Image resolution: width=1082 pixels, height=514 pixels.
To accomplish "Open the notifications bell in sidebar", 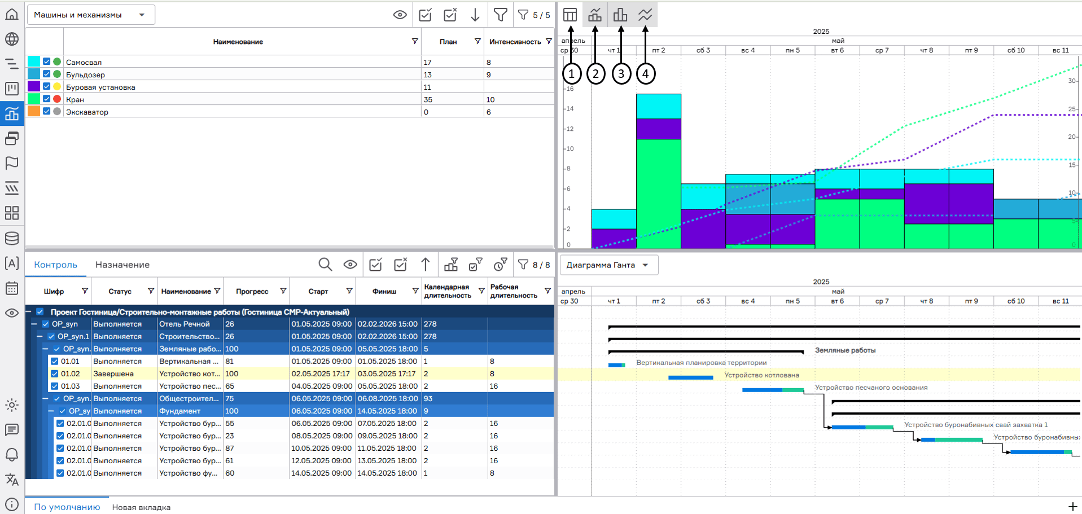I will pos(12,455).
